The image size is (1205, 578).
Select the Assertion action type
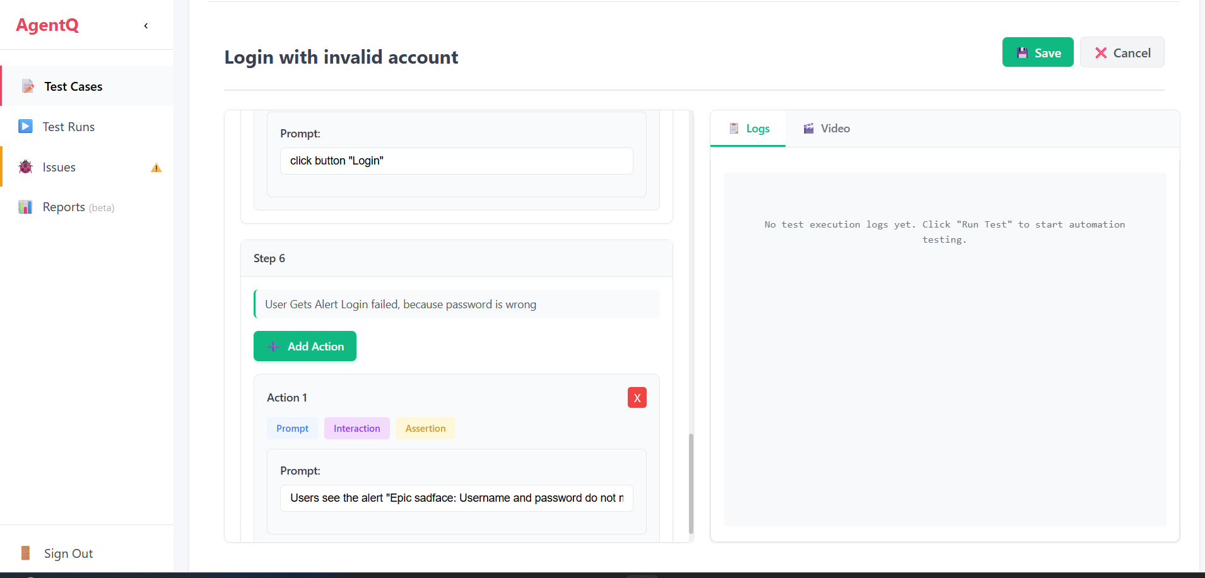coord(425,429)
